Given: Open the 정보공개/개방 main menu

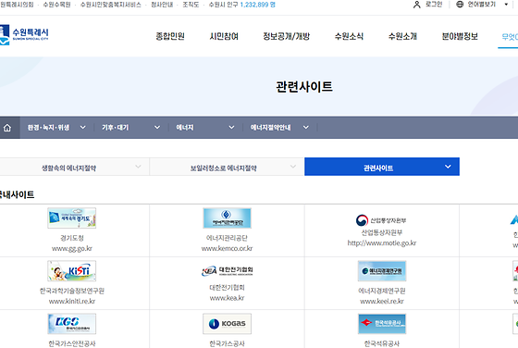Looking at the screenshot, I should pyautogui.click(x=287, y=36).
